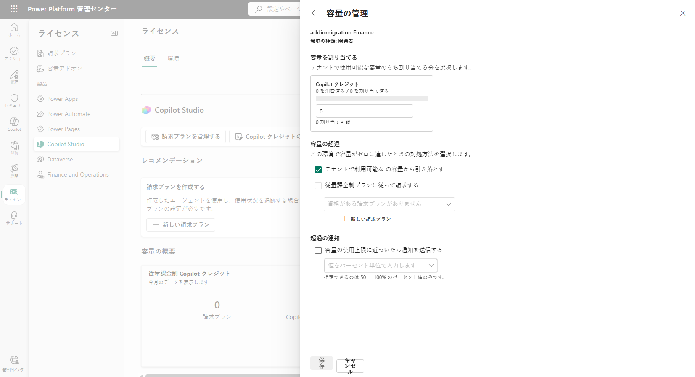
Task: Click the 請求プラン billing plan icon
Action: pos(40,53)
